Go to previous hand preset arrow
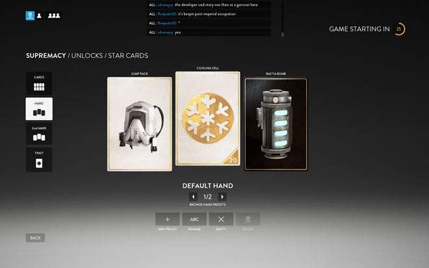The height and width of the screenshot is (268, 429). point(193,197)
